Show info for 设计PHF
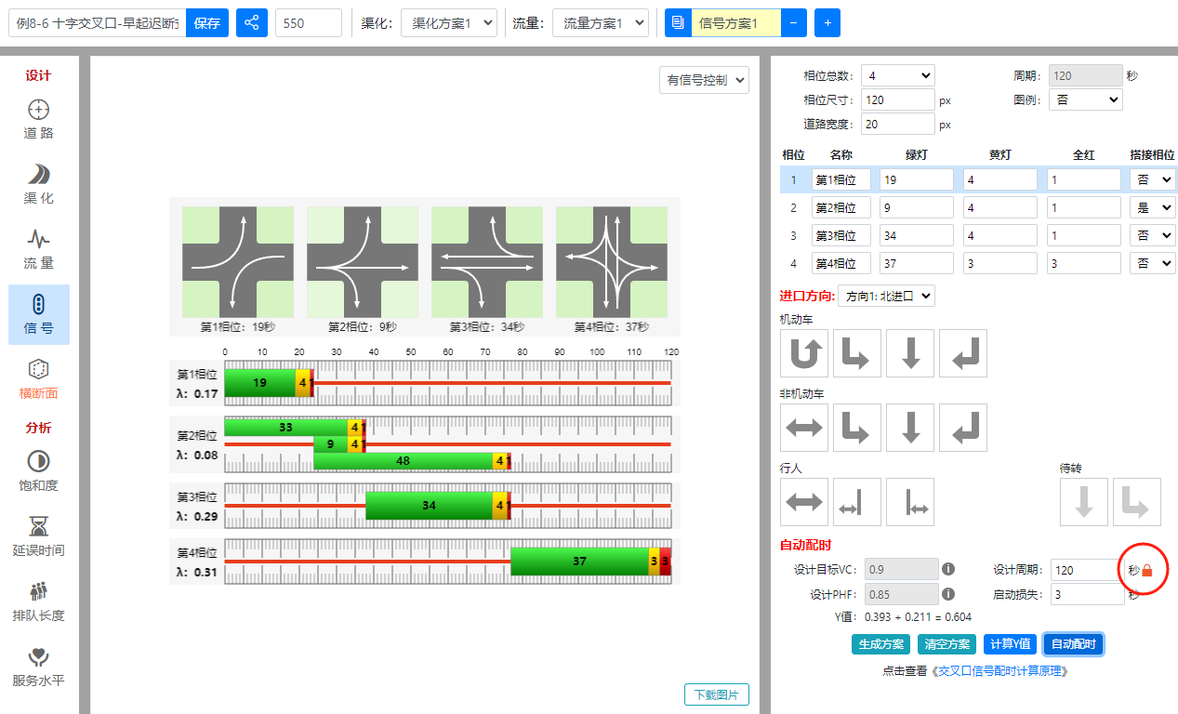 tap(948, 593)
